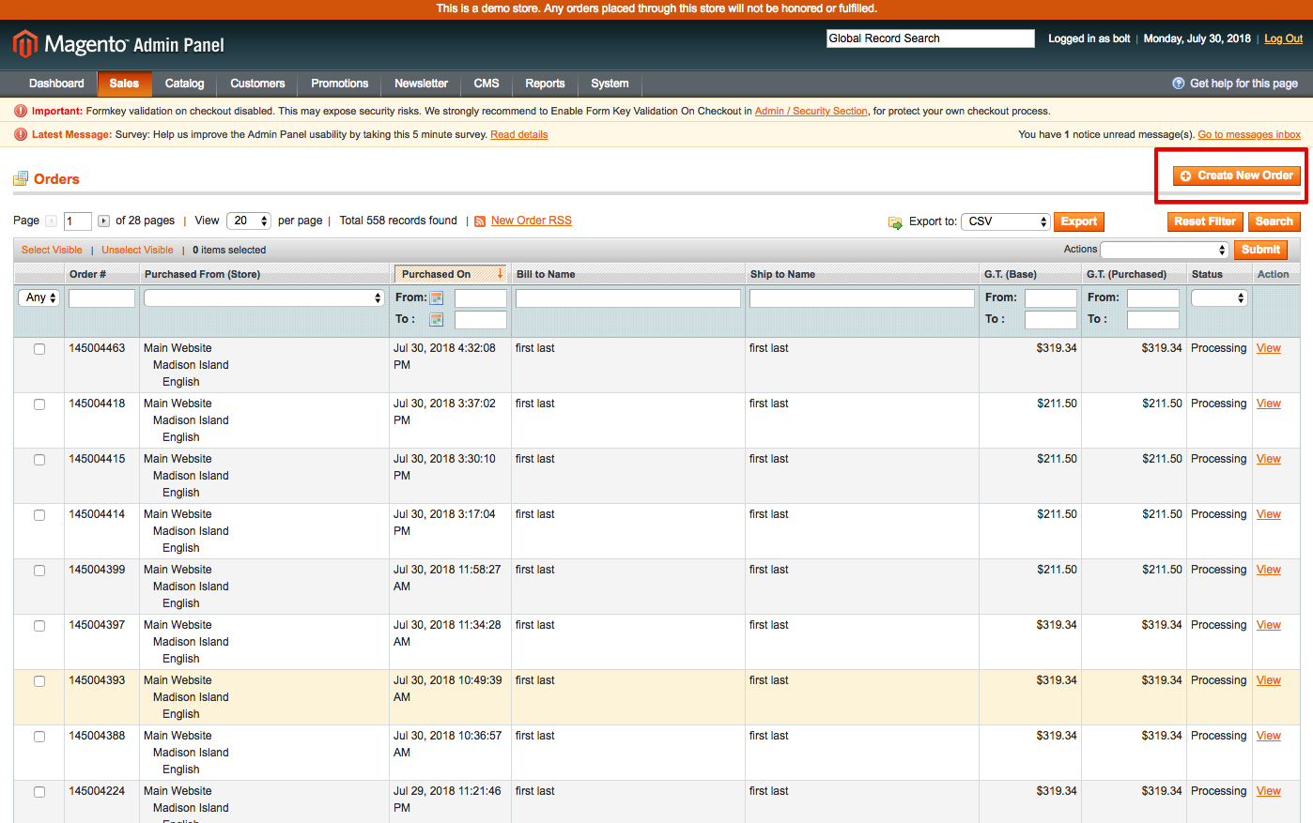Click the page number input field
Screen dimensions: 1313x823
pos(78,221)
